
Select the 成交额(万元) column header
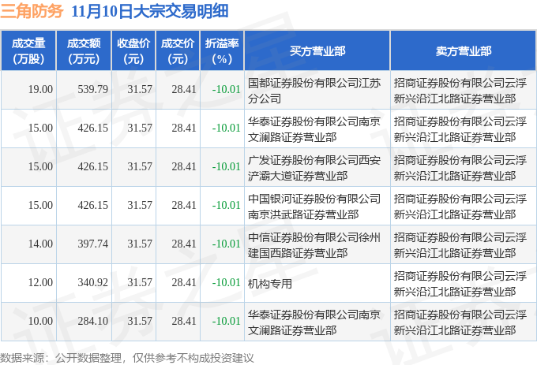pos(84,51)
